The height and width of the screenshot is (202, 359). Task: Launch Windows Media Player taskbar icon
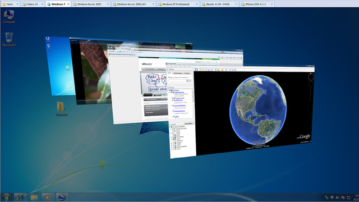pos(48,197)
